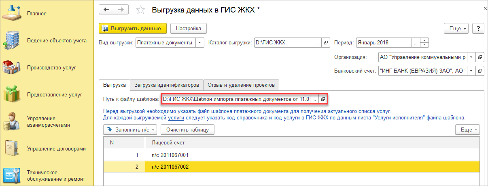Click the Выгрузить данные button
Screen dimensions: 488x186
[133, 29]
